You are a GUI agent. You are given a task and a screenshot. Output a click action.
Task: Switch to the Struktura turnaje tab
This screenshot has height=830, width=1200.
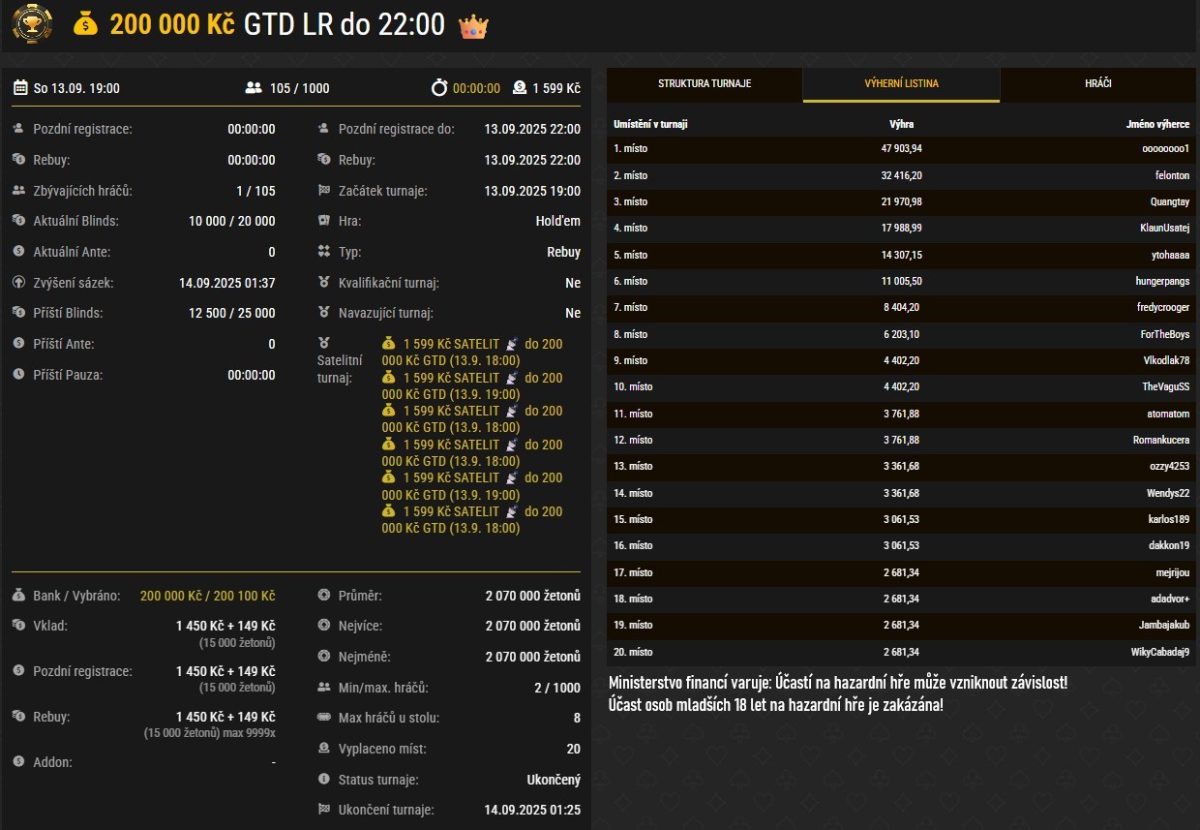[x=705, y=84]
